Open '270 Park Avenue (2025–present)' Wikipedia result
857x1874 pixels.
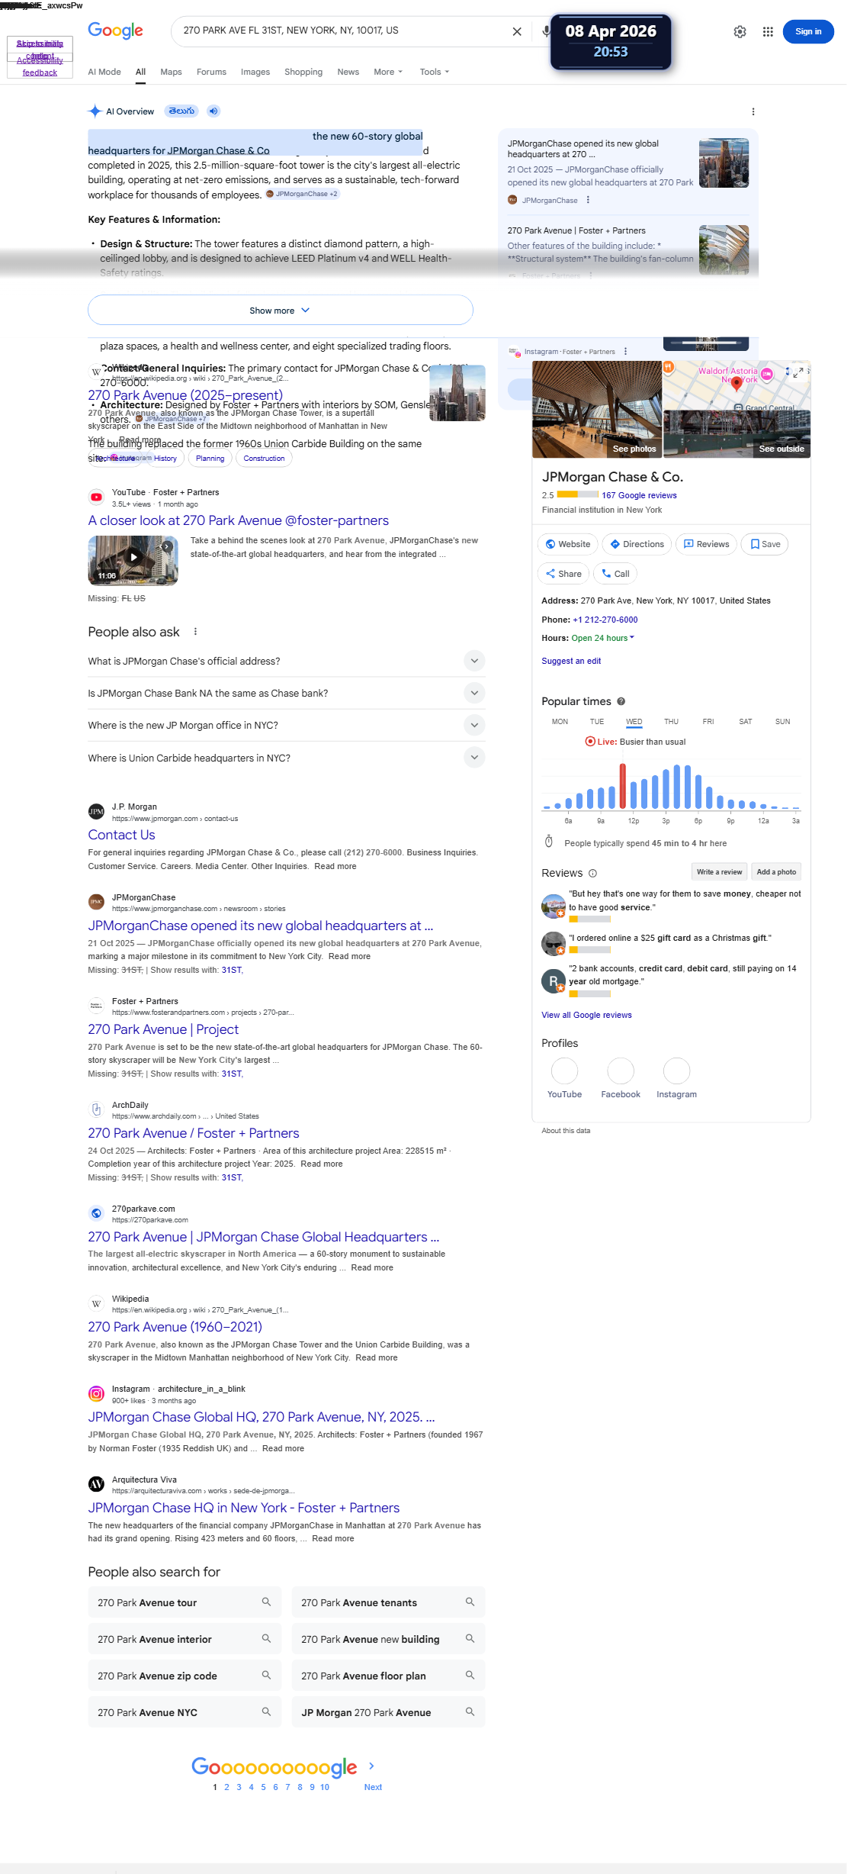[x=185, y=395]
